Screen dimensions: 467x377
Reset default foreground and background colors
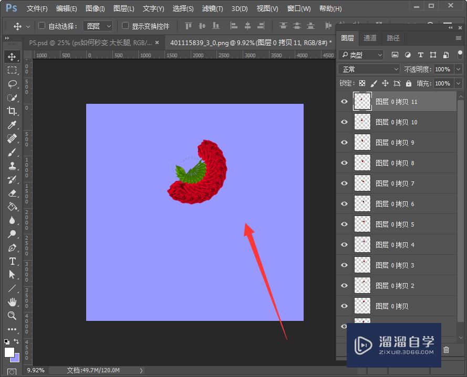click(x=6, y=342)
